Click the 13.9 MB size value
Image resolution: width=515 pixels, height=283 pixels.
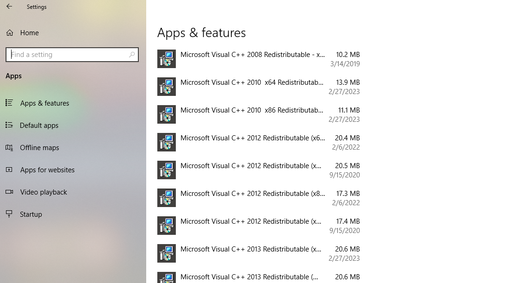coord(348,82)
